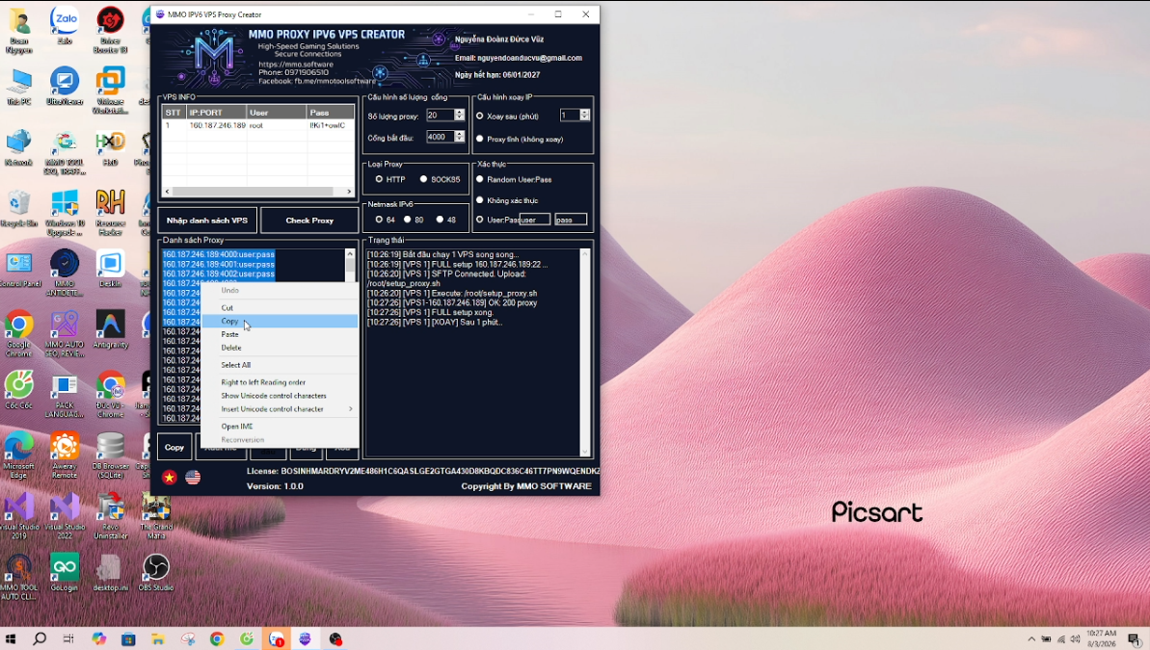Increase the 'Số lượng proxy' spinner value
The image size is (1150, 650).
pos(460,112)
